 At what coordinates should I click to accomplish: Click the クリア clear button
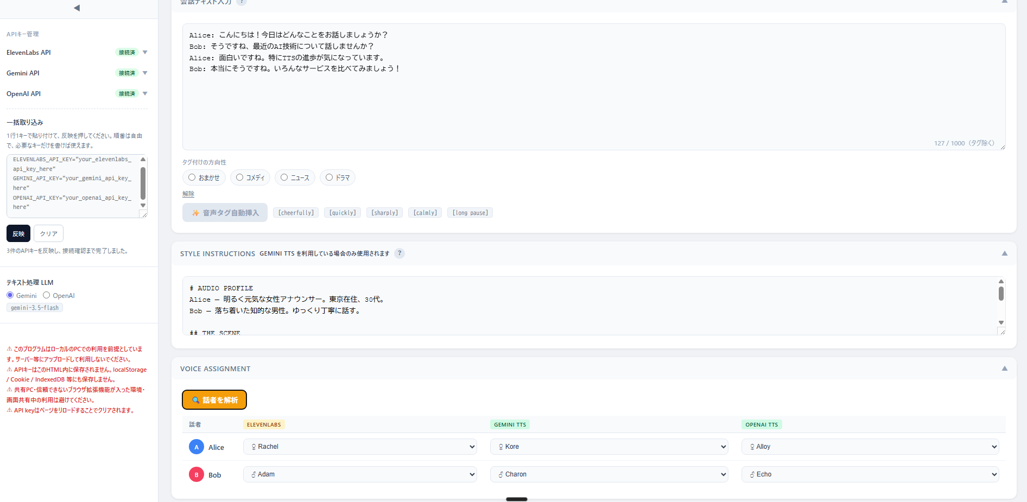coord(48,233)
